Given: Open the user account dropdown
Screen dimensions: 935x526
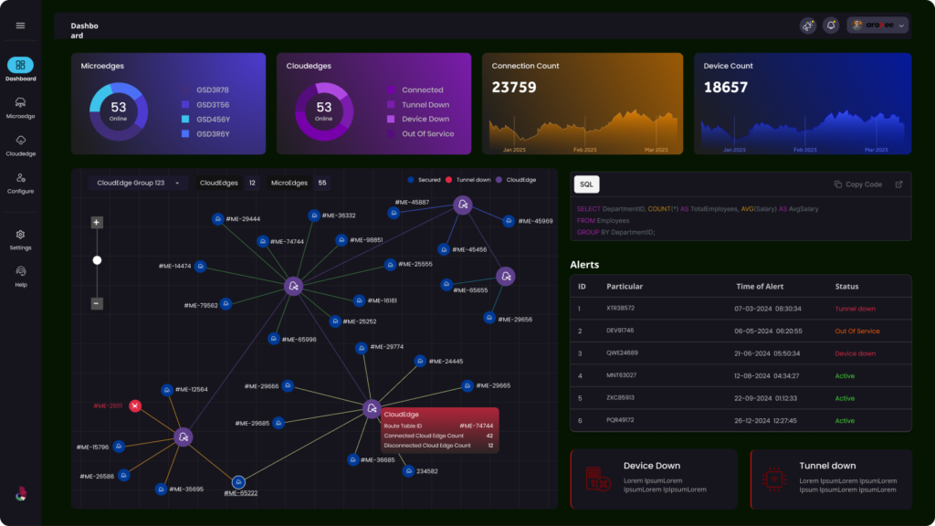Looking at the screenshot, I should click(877, 26).
